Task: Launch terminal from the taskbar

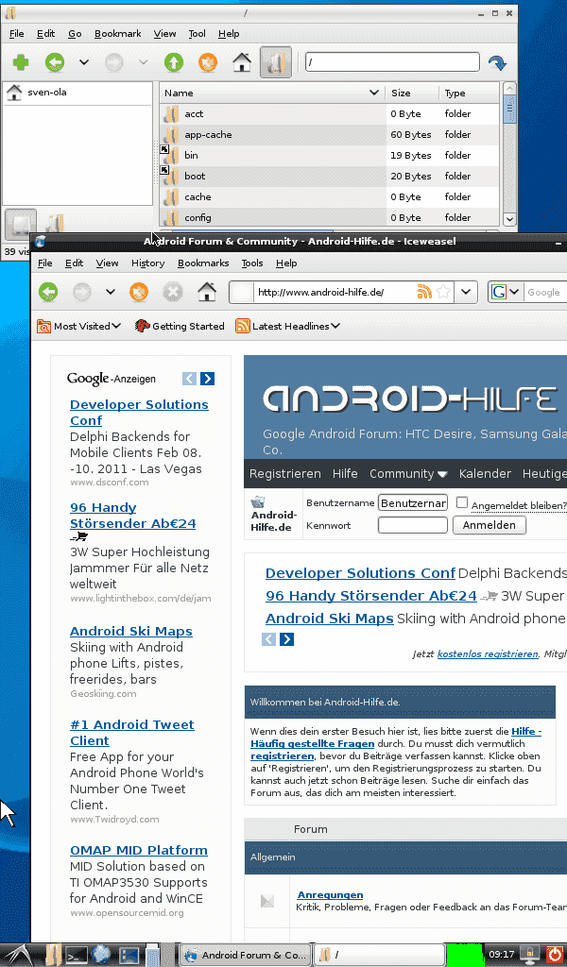Action: pos(77,955)
